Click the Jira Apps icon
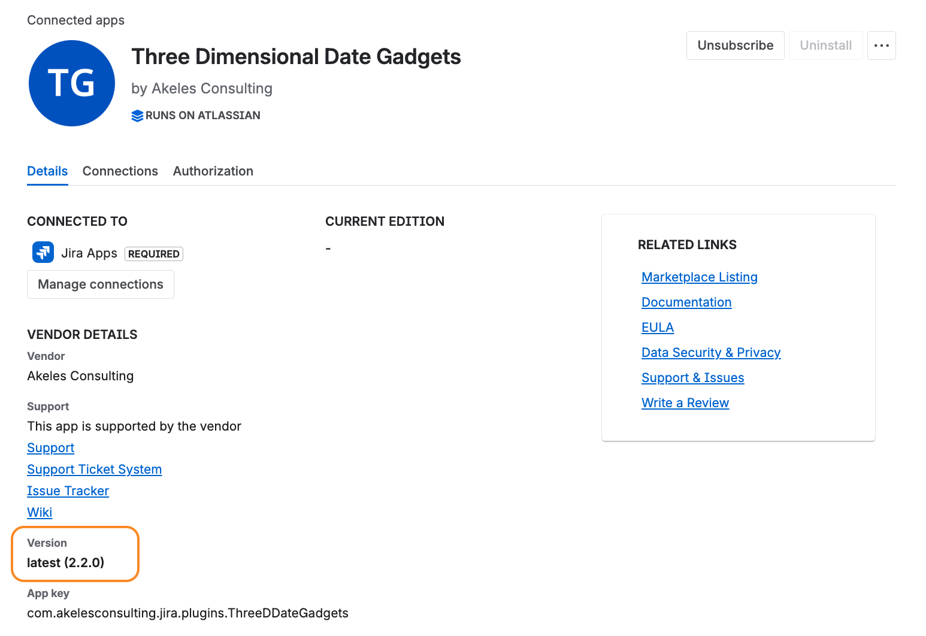The width and height of the screenshot is (926, 636). coord(43,253)
